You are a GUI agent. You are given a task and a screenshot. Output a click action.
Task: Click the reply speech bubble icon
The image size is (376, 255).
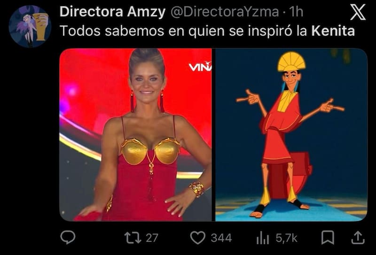(x=68, y=237)
